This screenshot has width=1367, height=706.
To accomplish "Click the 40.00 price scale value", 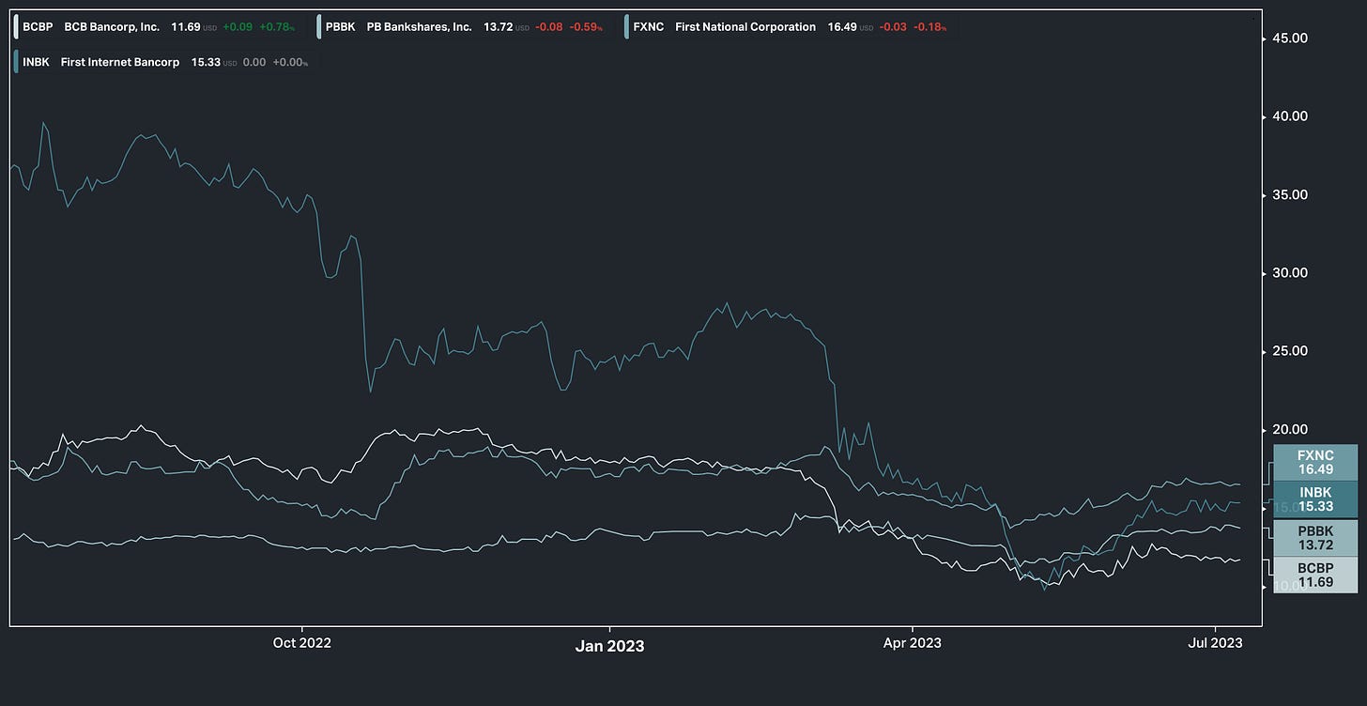I will pyautogui.click(x=1292, y=116).
